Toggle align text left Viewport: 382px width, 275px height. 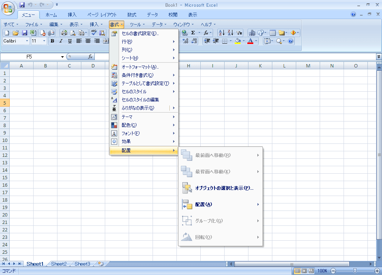click(79, 41)
